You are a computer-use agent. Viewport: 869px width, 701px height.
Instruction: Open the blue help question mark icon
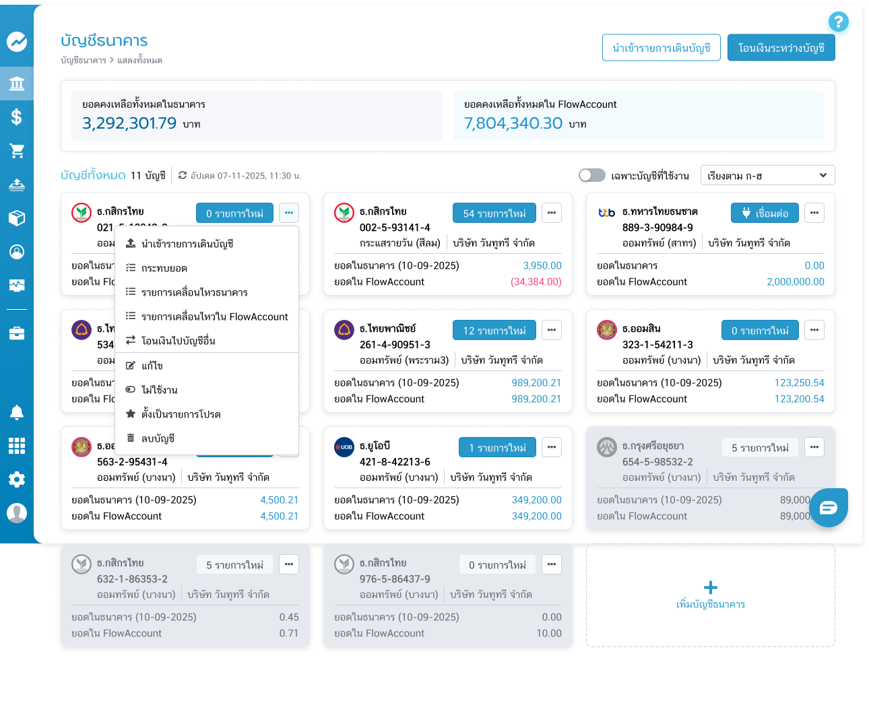pyautogui.click(x=838, y=22)
